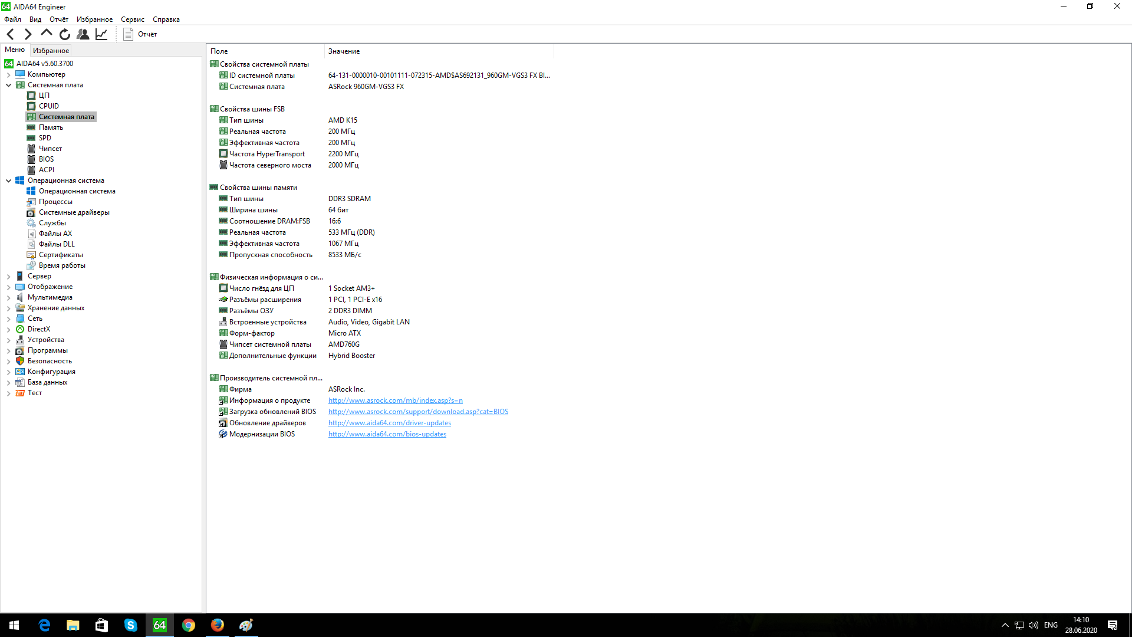Open the Файл menu
The height and width of the screenshot is (637, 1132).
pyautogui.click(x=12, y=19)
